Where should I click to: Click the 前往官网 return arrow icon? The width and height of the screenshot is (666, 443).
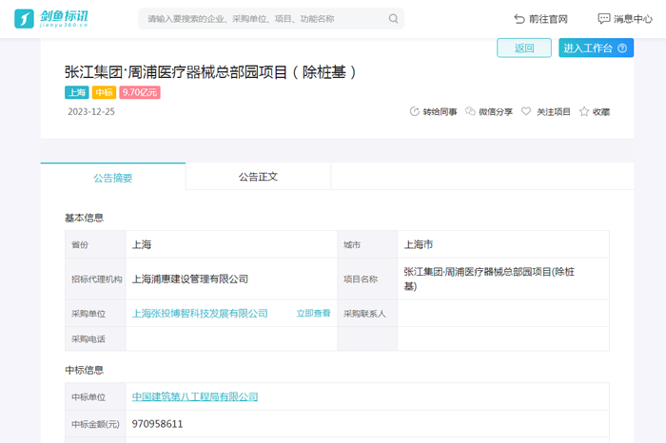point(519,19)
